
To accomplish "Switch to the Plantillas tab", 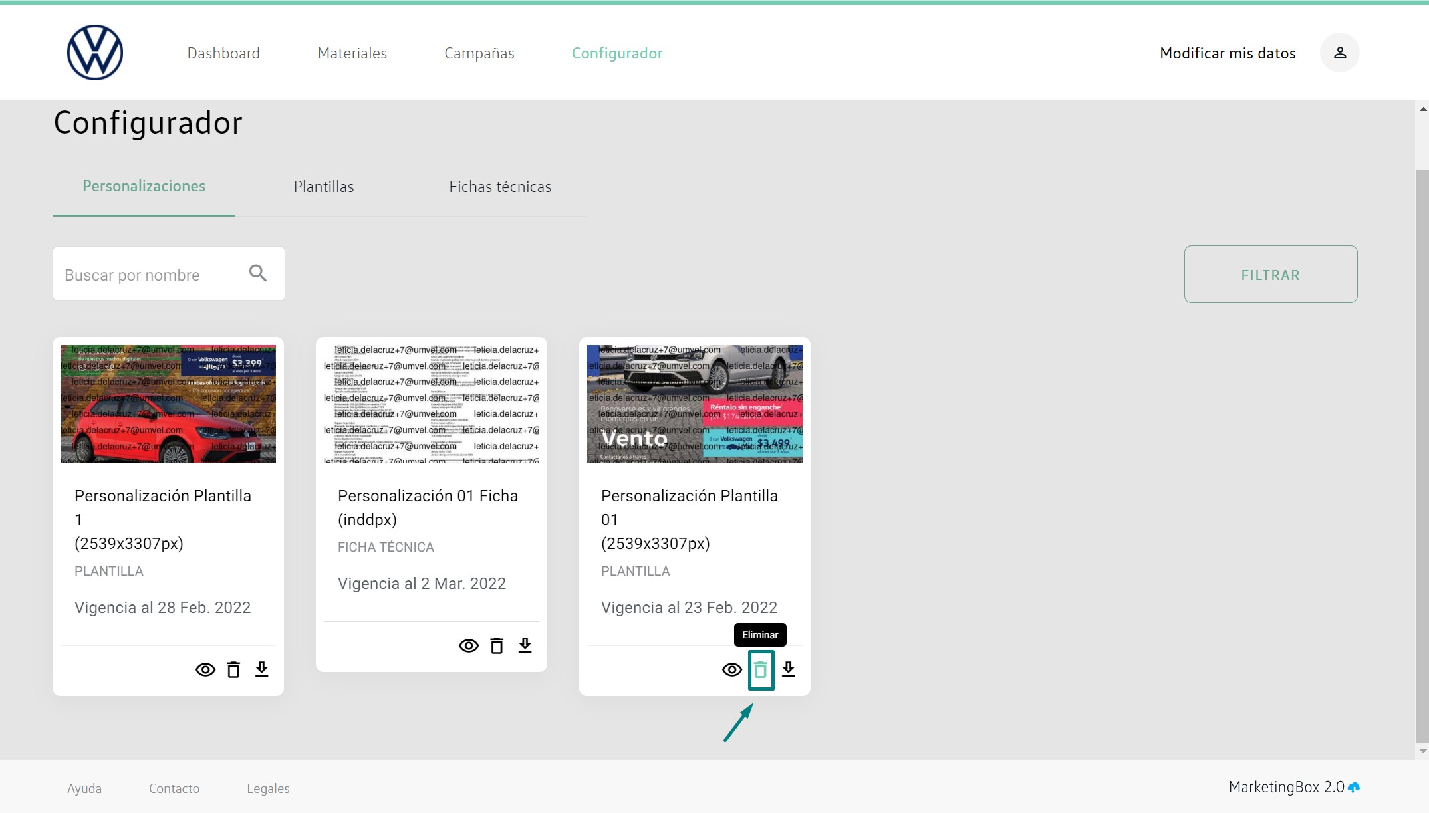I will pos(324,187).
